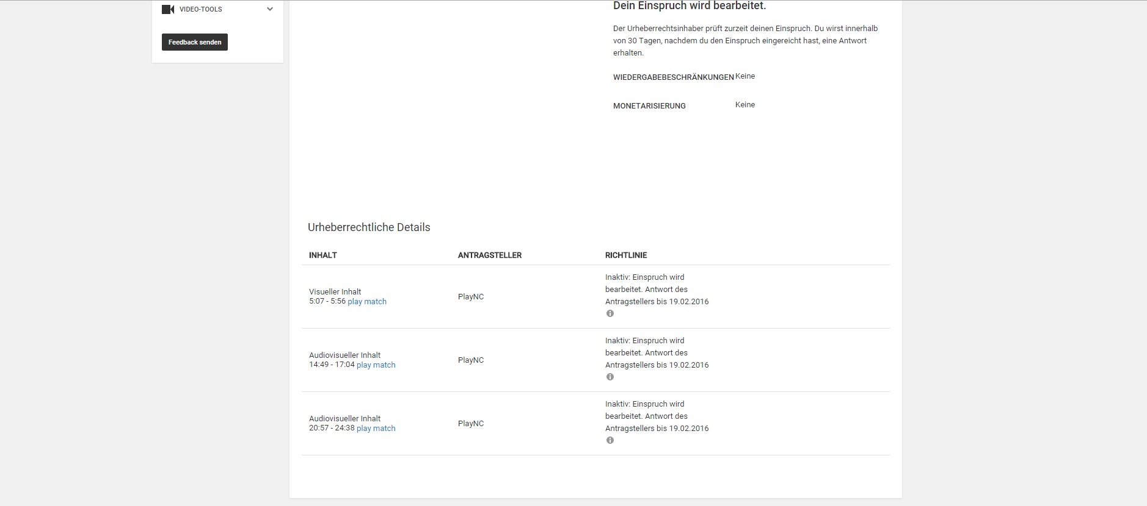Image resolution: width=1147 pixels, height=506 pixels.
Task: Click the MONETARISIERUNG label
Action: 649,105
